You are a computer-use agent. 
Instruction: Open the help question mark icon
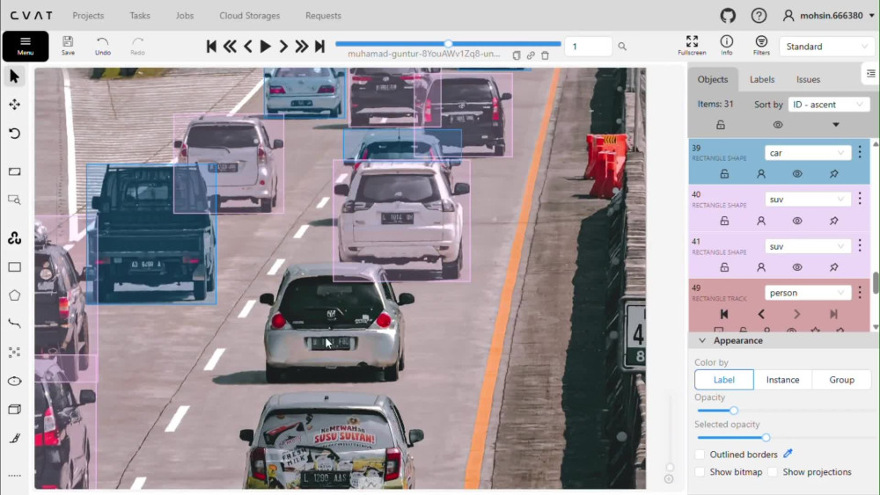pos(759,16)
